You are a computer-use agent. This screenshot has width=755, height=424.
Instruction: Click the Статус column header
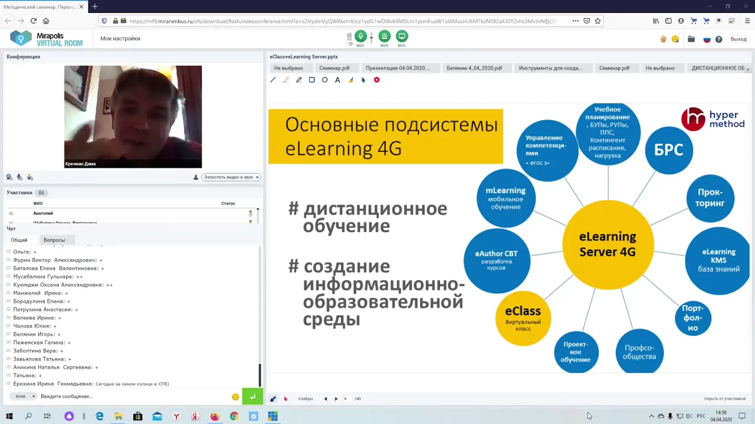[228, 203]
